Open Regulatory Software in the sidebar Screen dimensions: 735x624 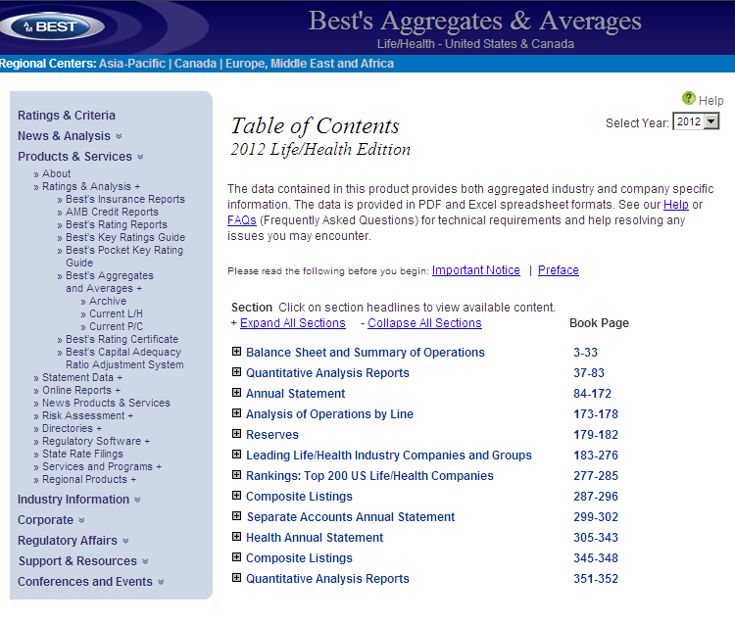96,441
